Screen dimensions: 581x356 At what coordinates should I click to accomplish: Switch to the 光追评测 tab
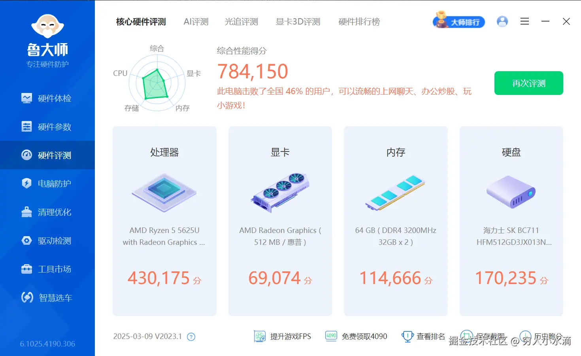241,22
